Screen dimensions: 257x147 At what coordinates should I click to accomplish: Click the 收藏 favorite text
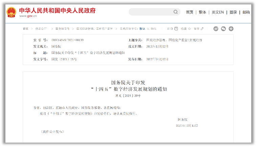pos(184,29)
